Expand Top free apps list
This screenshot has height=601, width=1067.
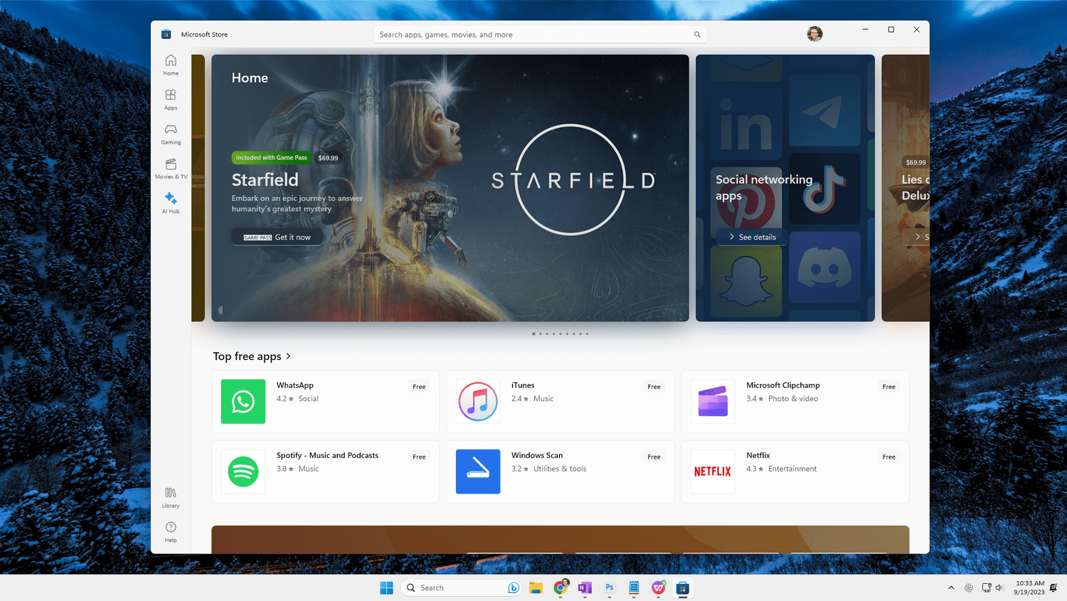pyautogui.click(x=253, y=356)
